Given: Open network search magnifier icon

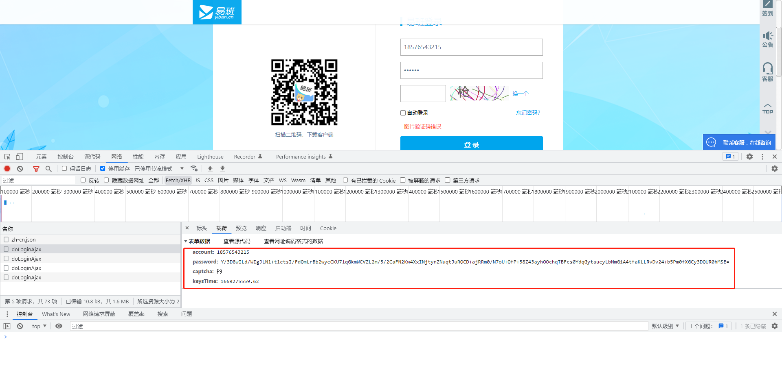Looking at the screenshot, I should click(48, 168).
